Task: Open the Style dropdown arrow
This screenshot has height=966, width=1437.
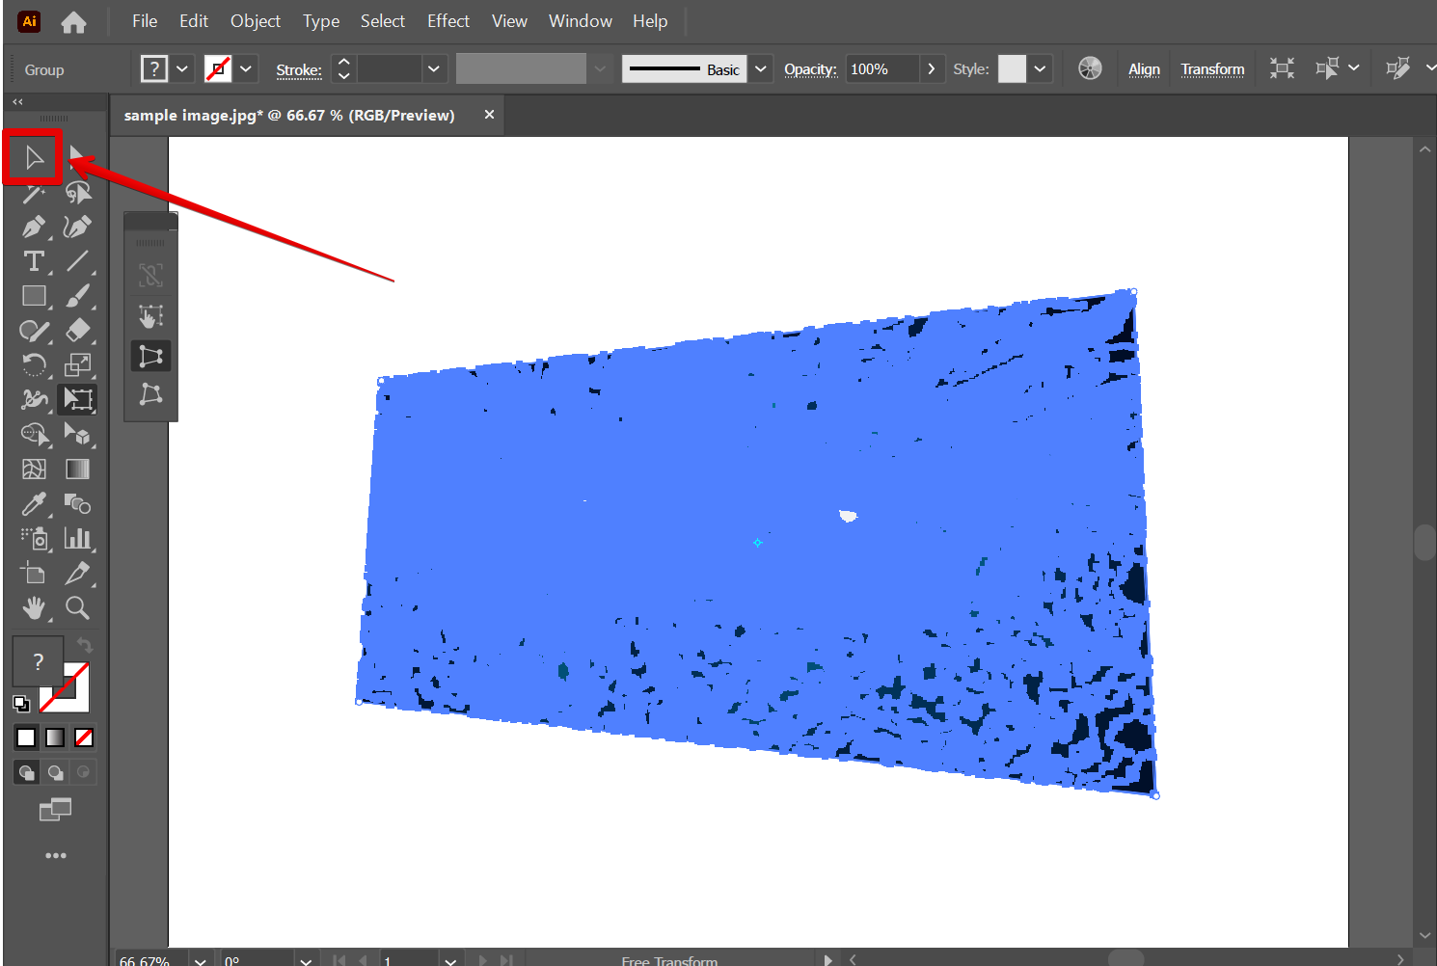Action: click(x=1040, y=69)
